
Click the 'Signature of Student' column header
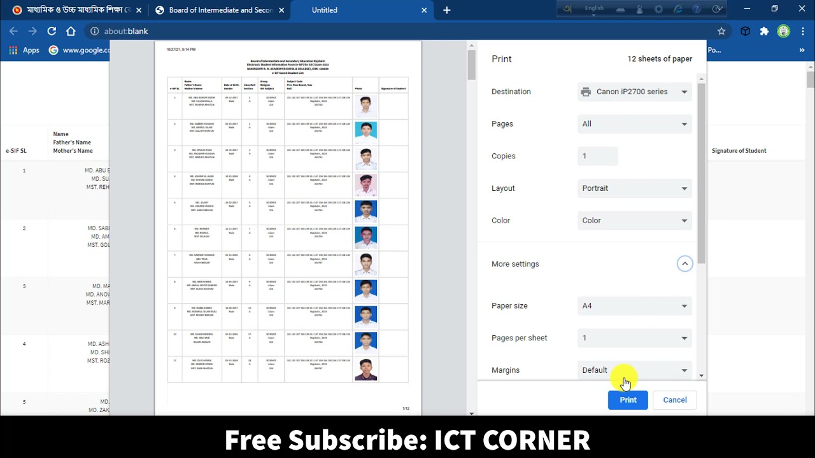click(739, 151)
